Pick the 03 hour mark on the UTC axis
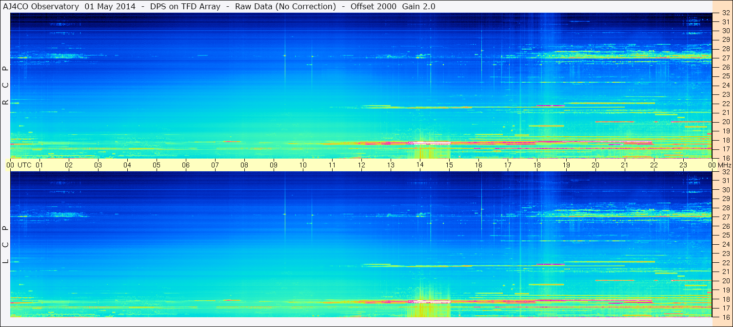Viewport: 733px width, 327px height. (98, 165)
